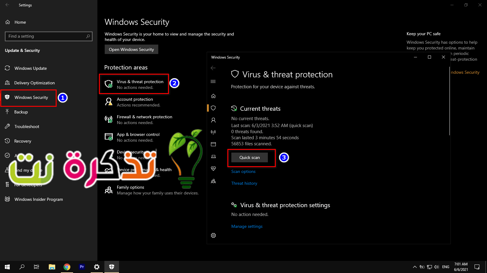The height and width of the screenshot is (273, 487).
Task: Minimize the Windows Security window
Action: (x=415, y=57)
